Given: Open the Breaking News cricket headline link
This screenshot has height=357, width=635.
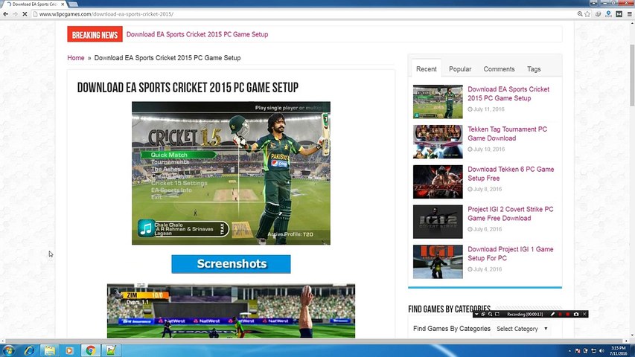Looking at the screenshot, I should pos(197,34).
